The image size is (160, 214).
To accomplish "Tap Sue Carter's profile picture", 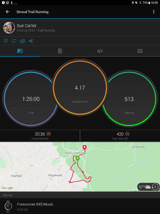I will point(9,28).
